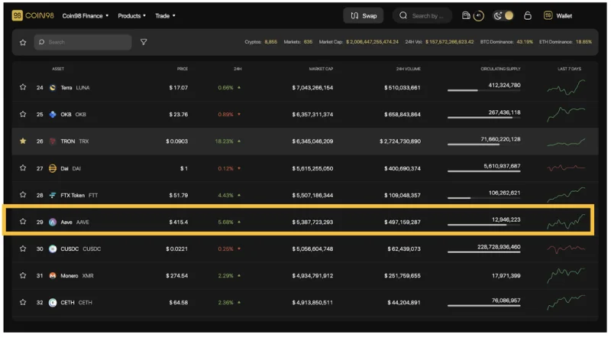Viewport: 611px width, 338px height.
Task: Click the TRON coin icon
Action: tap(53, 141)
